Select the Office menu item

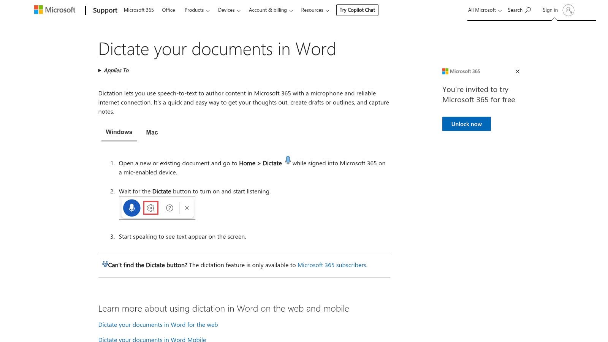click(168, 10)
